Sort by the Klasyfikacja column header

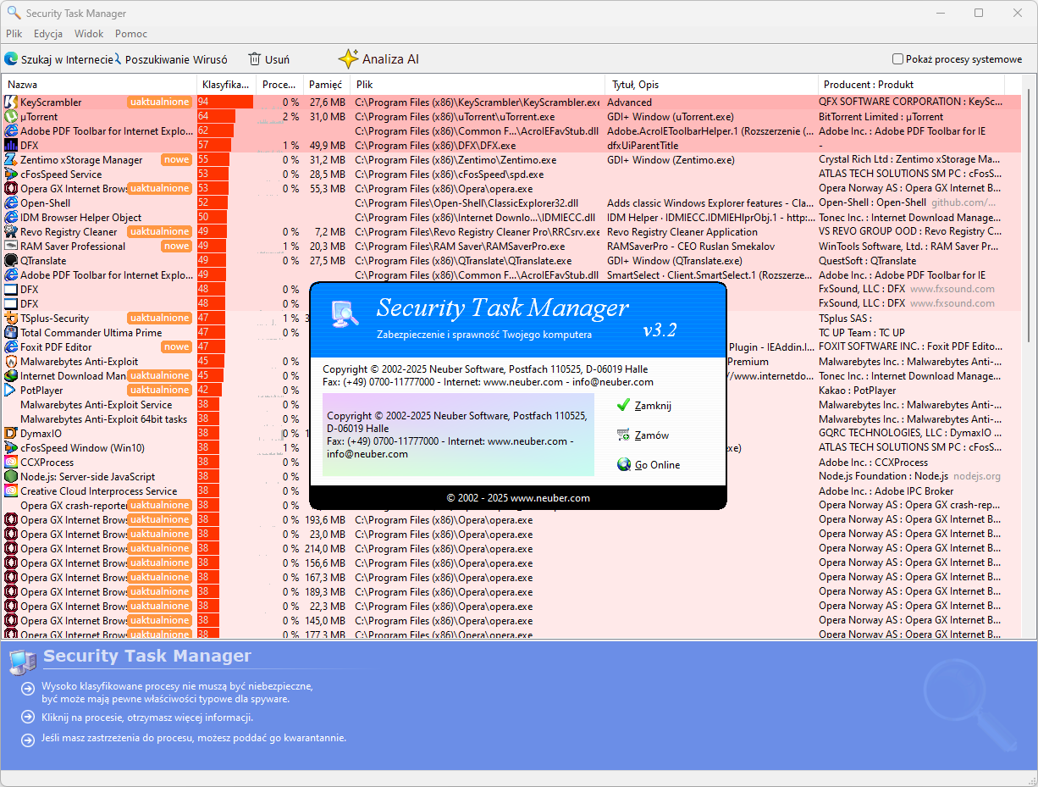(227, 85)
